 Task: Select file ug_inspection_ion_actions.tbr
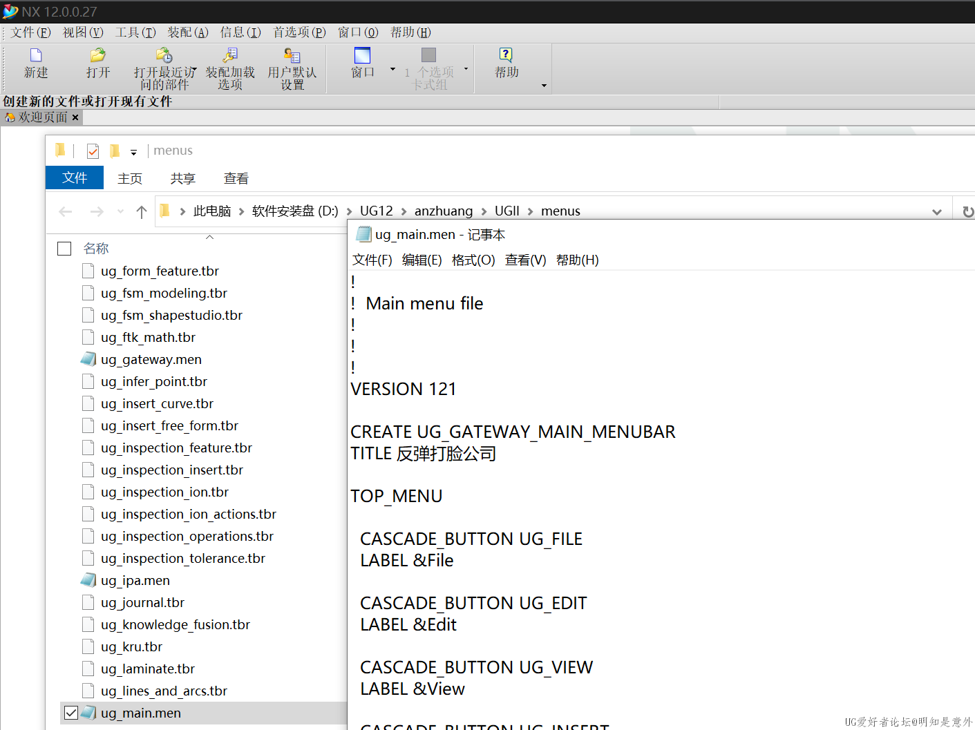coord(189,514)
